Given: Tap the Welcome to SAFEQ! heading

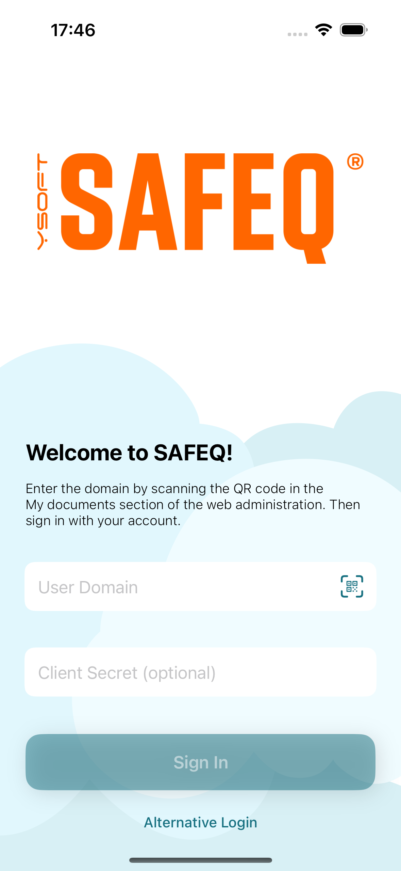Looking at the screenshot, I should (129, 453).
